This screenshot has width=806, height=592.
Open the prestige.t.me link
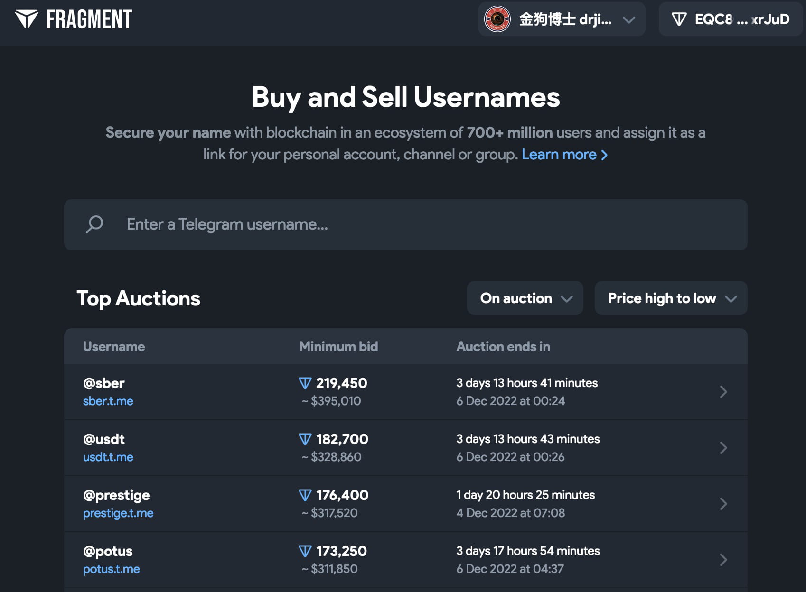(x=118, y=513)
